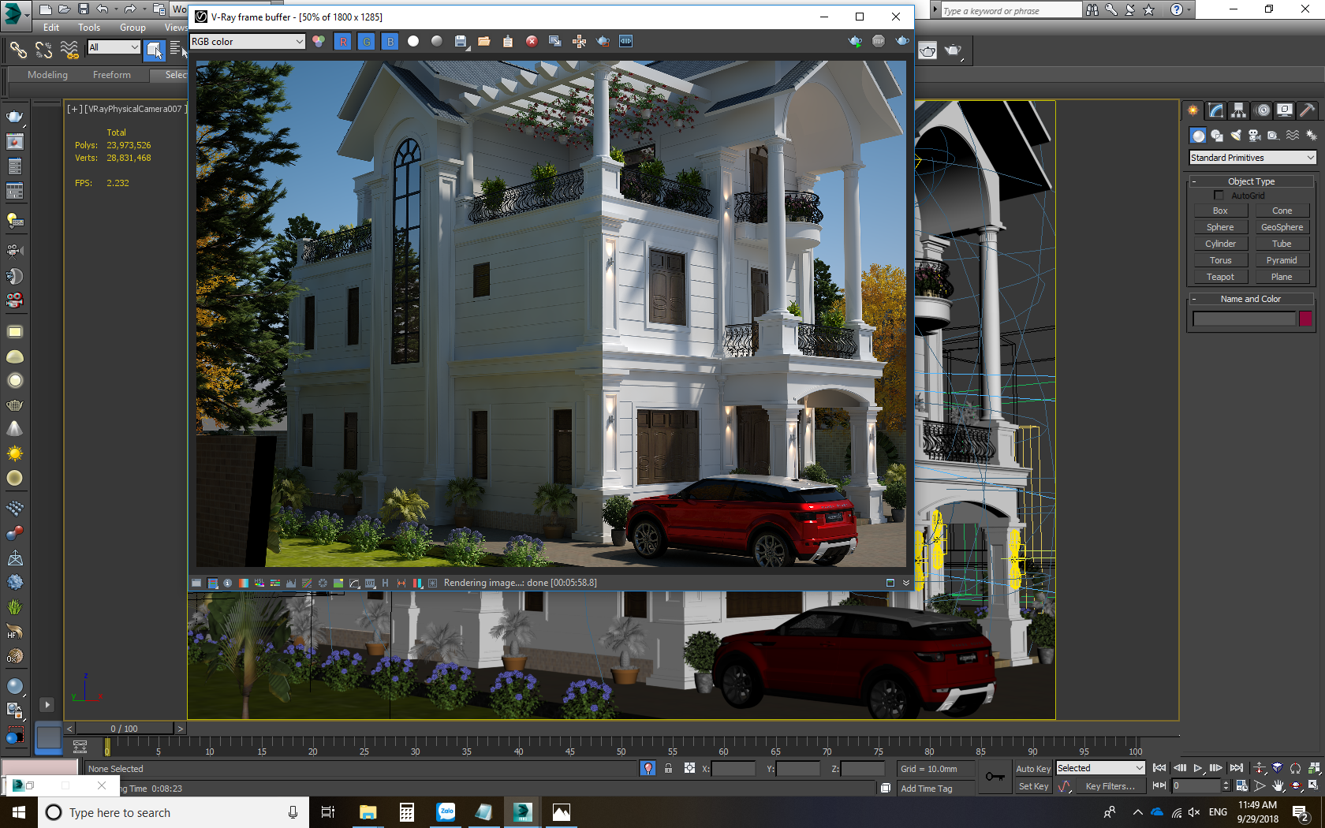Image resolution: width=1325 pixels, height=828 pixels.
Task: Open the teapot render icon in the frame buffer
Action: tap(602, 41)
